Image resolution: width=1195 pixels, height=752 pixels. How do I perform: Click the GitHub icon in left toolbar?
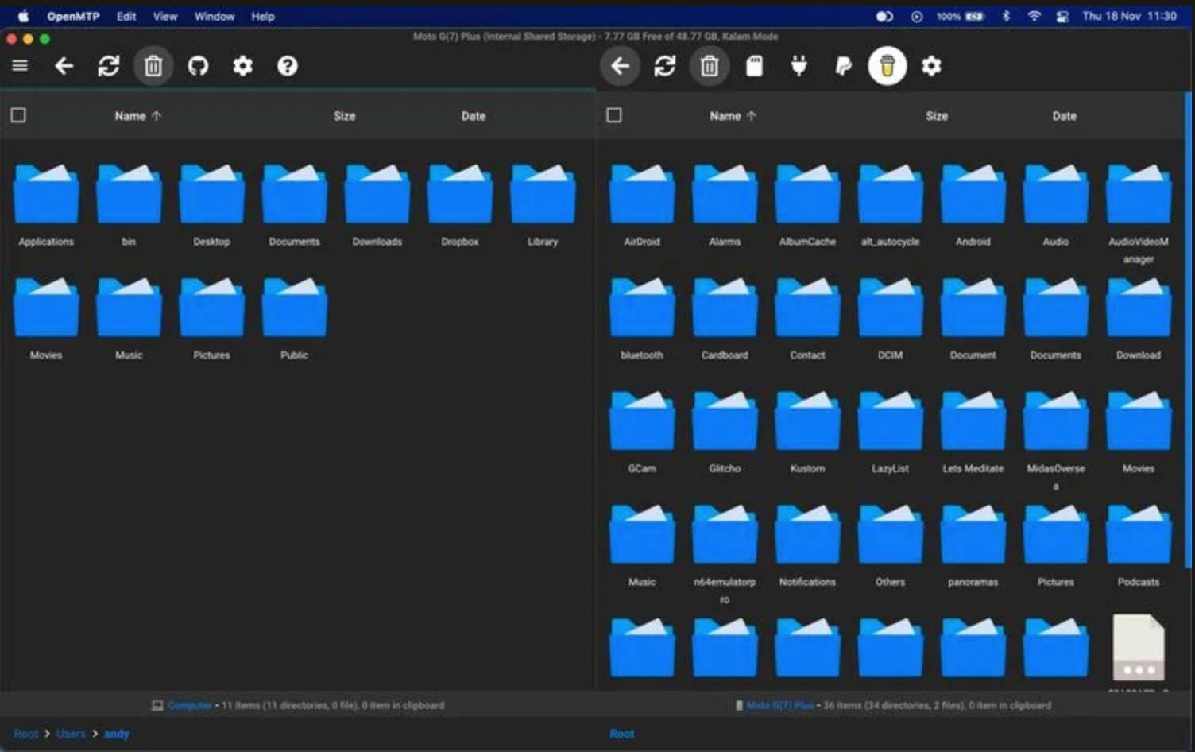click(198, 66)
